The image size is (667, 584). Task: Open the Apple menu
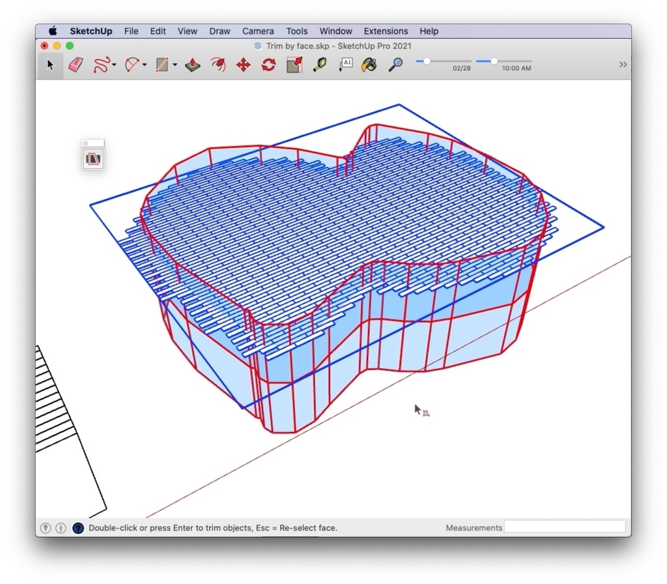53,31
